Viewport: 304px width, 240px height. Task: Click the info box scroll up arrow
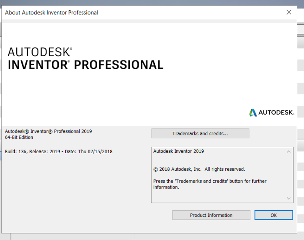(x=289, y=152)
